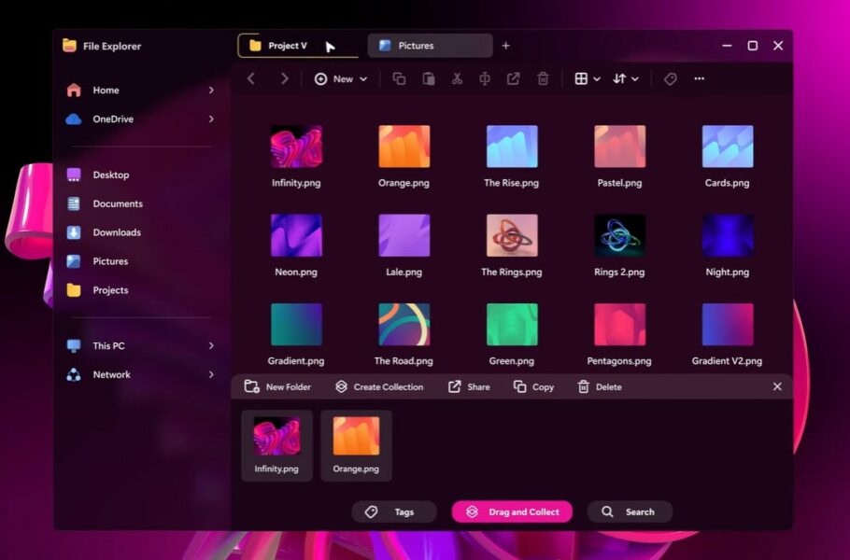Switch to the Pictures tab
This screenshot has height=560, width=850.
(x=430, y=46)
